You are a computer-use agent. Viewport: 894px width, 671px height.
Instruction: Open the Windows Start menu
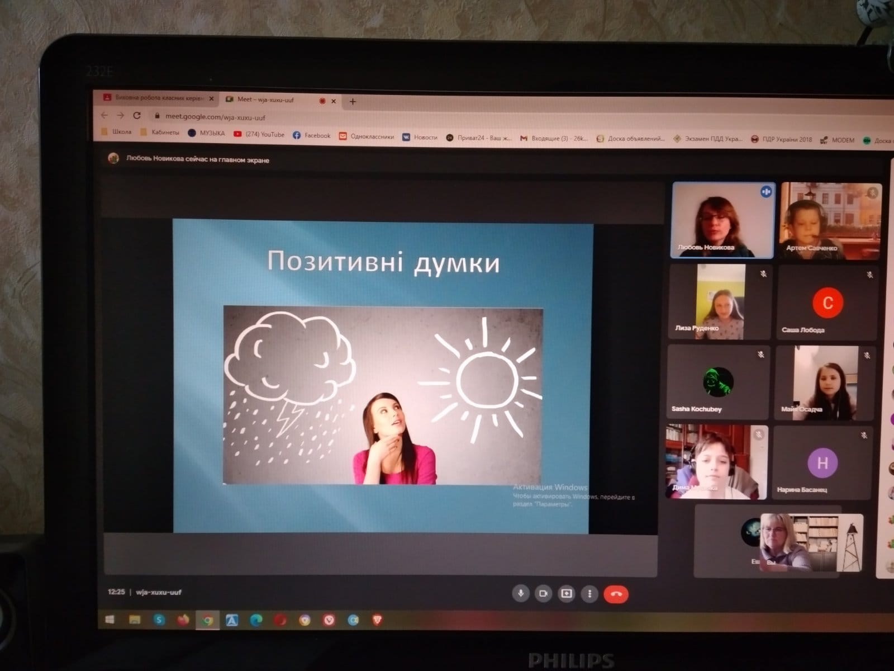click(x=110, y=620)
